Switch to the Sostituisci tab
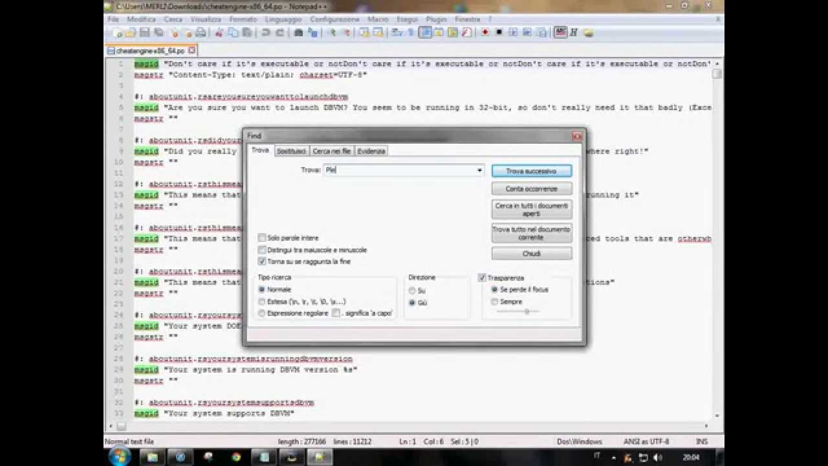Viewport: 828px width, 466px height. [x=291, y=151]
